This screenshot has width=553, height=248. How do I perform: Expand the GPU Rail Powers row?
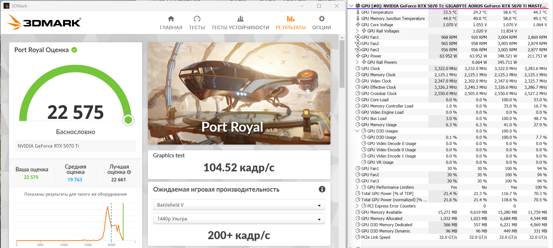pos(357,62)
